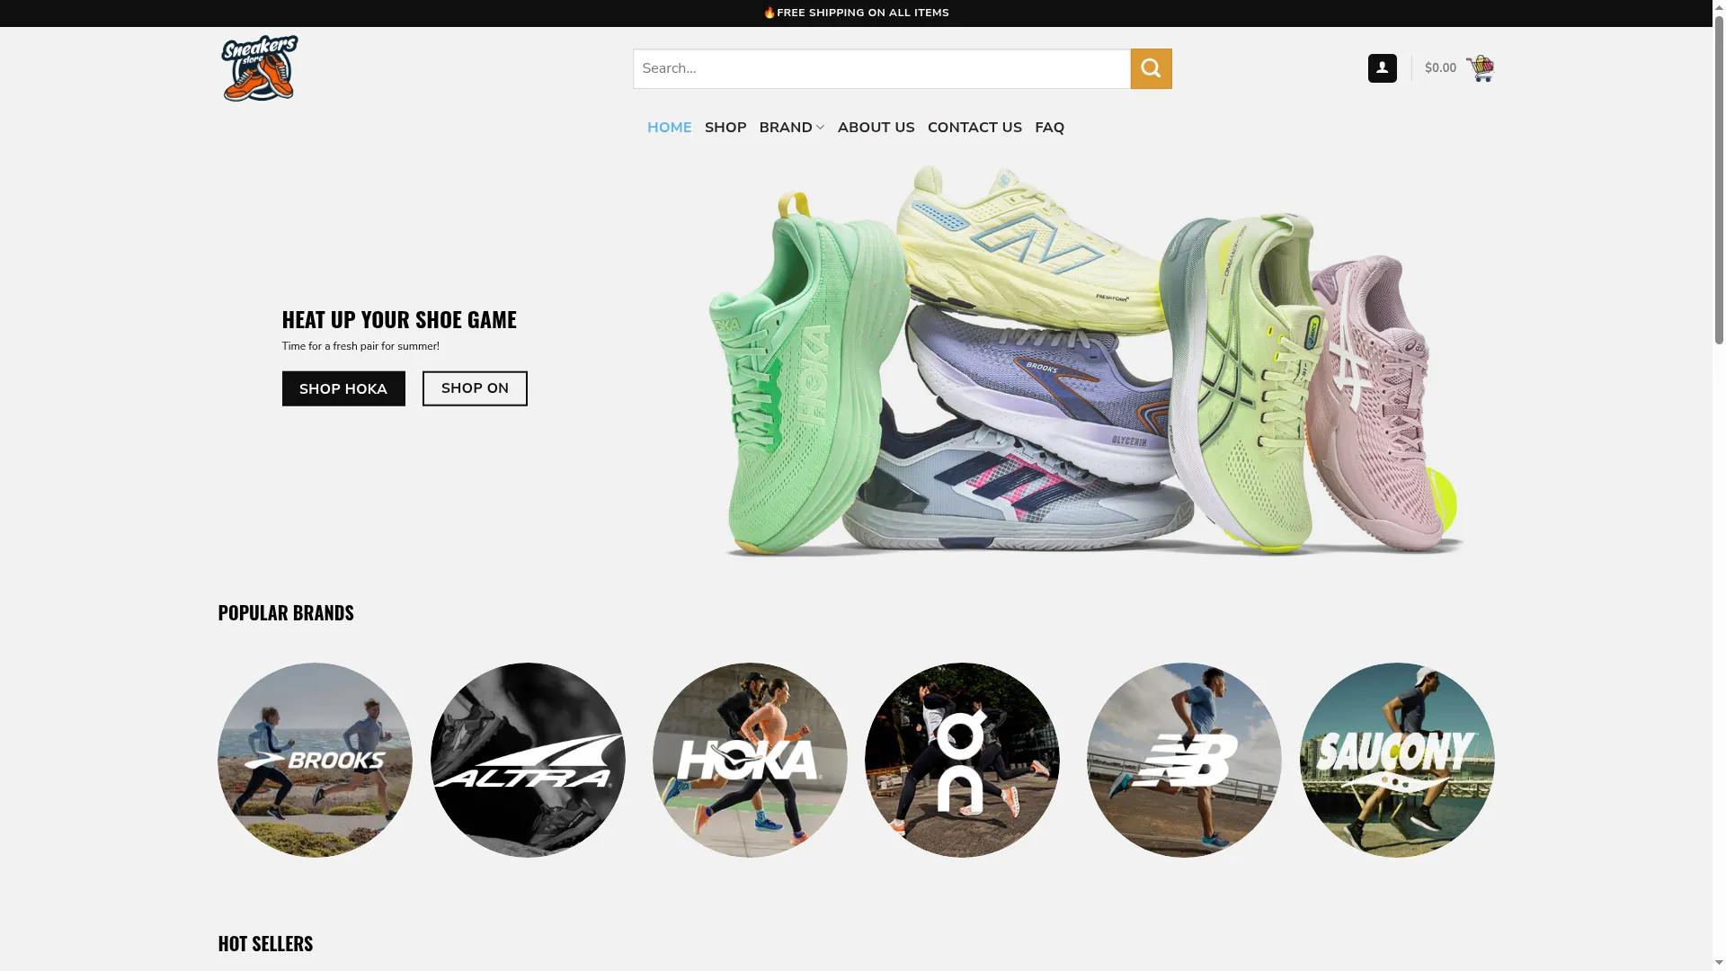Open the Brooks brand circle

(315, 760)
